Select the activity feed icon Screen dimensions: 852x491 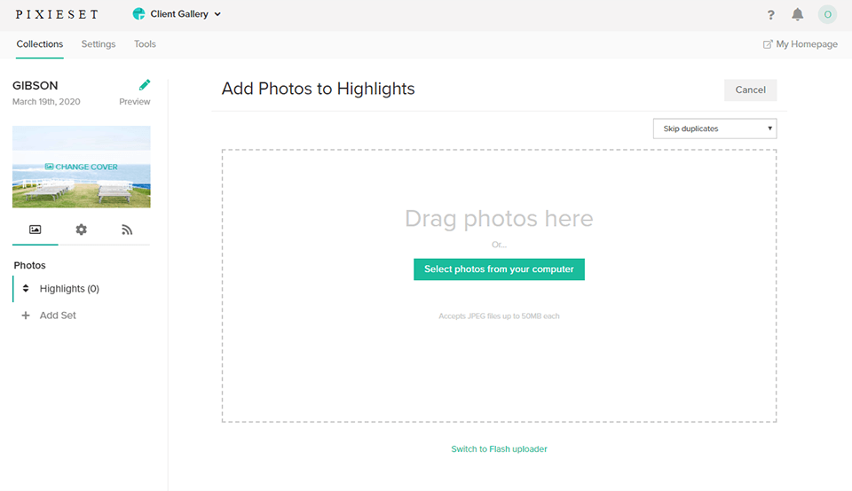[x=127, y=230]
